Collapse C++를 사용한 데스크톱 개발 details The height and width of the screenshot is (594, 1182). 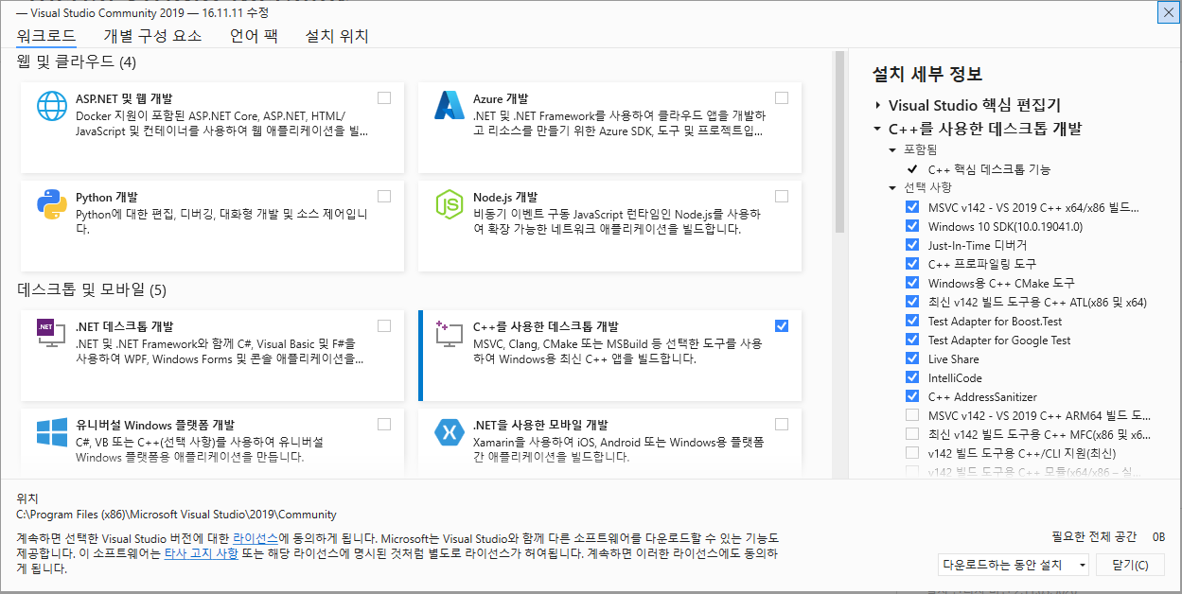[x=878, y=128]
